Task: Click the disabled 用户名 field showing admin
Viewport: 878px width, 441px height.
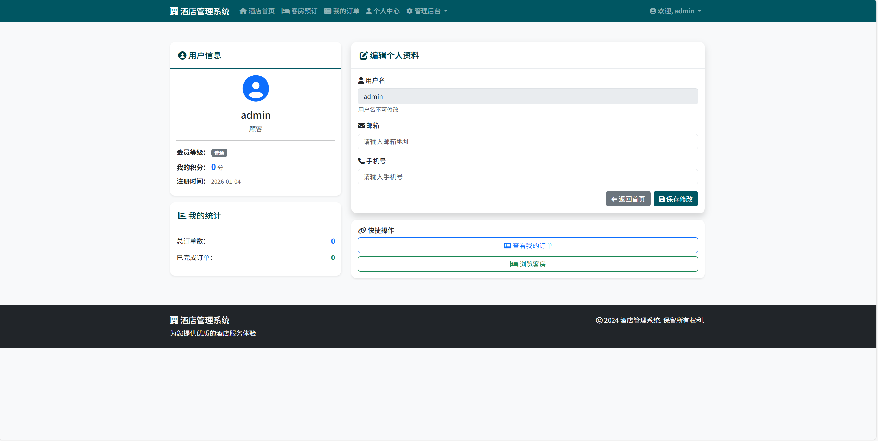Action: tap(528, 96)
